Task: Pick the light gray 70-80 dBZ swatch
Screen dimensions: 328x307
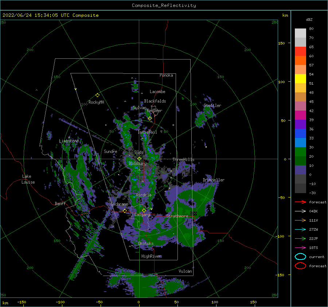Action: [300, 33]
